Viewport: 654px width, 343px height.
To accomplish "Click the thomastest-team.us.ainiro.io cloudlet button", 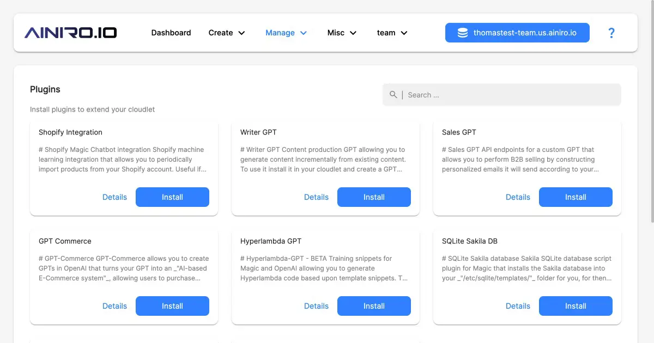I will (x=517, y=33).
